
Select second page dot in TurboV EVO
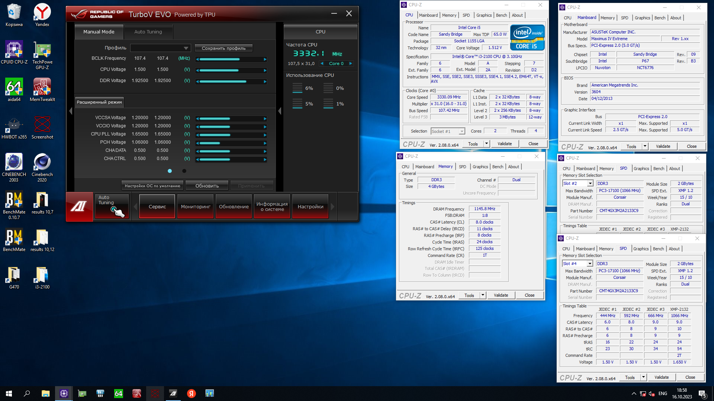pyautogui.click(x=184, y=171)
